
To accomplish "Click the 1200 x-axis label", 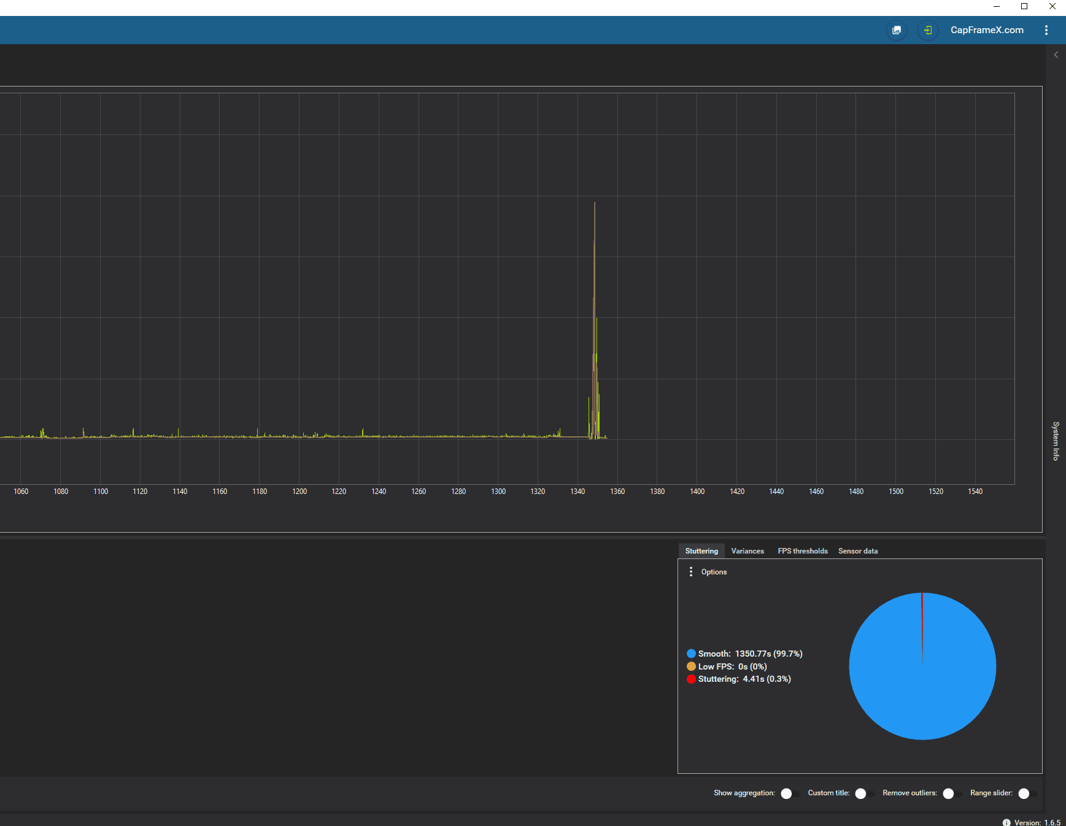I will [x=299, y=492].
